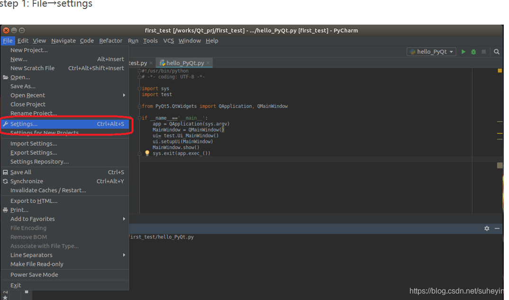Click the ui.setupUi(MainWindow) code line
This screenshot has height=300, width=509.
(x=183, y=141)
